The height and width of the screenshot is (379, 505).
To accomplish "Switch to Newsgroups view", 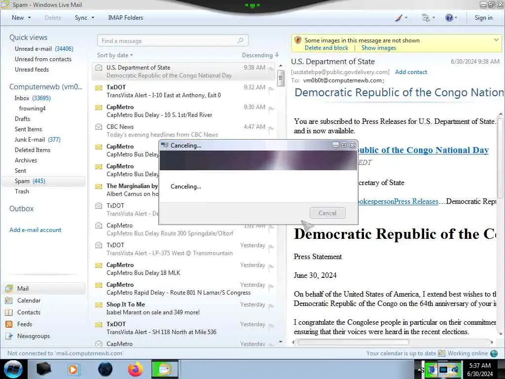I will (34, 336).
